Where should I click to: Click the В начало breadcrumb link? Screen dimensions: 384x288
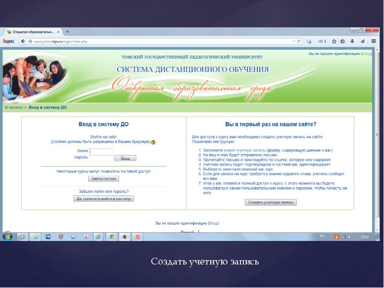(x=13, y=108)
